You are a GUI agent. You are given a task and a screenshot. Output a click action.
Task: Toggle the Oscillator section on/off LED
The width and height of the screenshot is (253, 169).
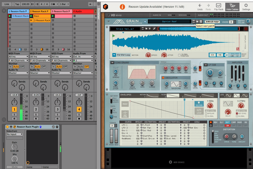[x=163, y=78]
